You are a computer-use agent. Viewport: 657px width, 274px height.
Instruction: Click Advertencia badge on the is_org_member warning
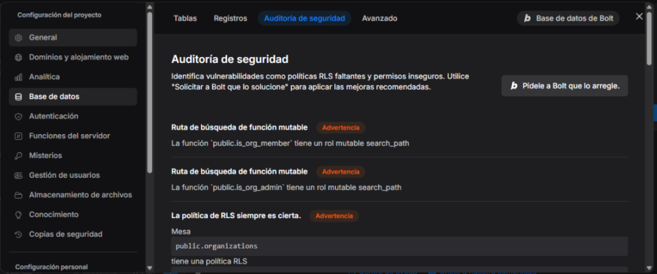341,127
